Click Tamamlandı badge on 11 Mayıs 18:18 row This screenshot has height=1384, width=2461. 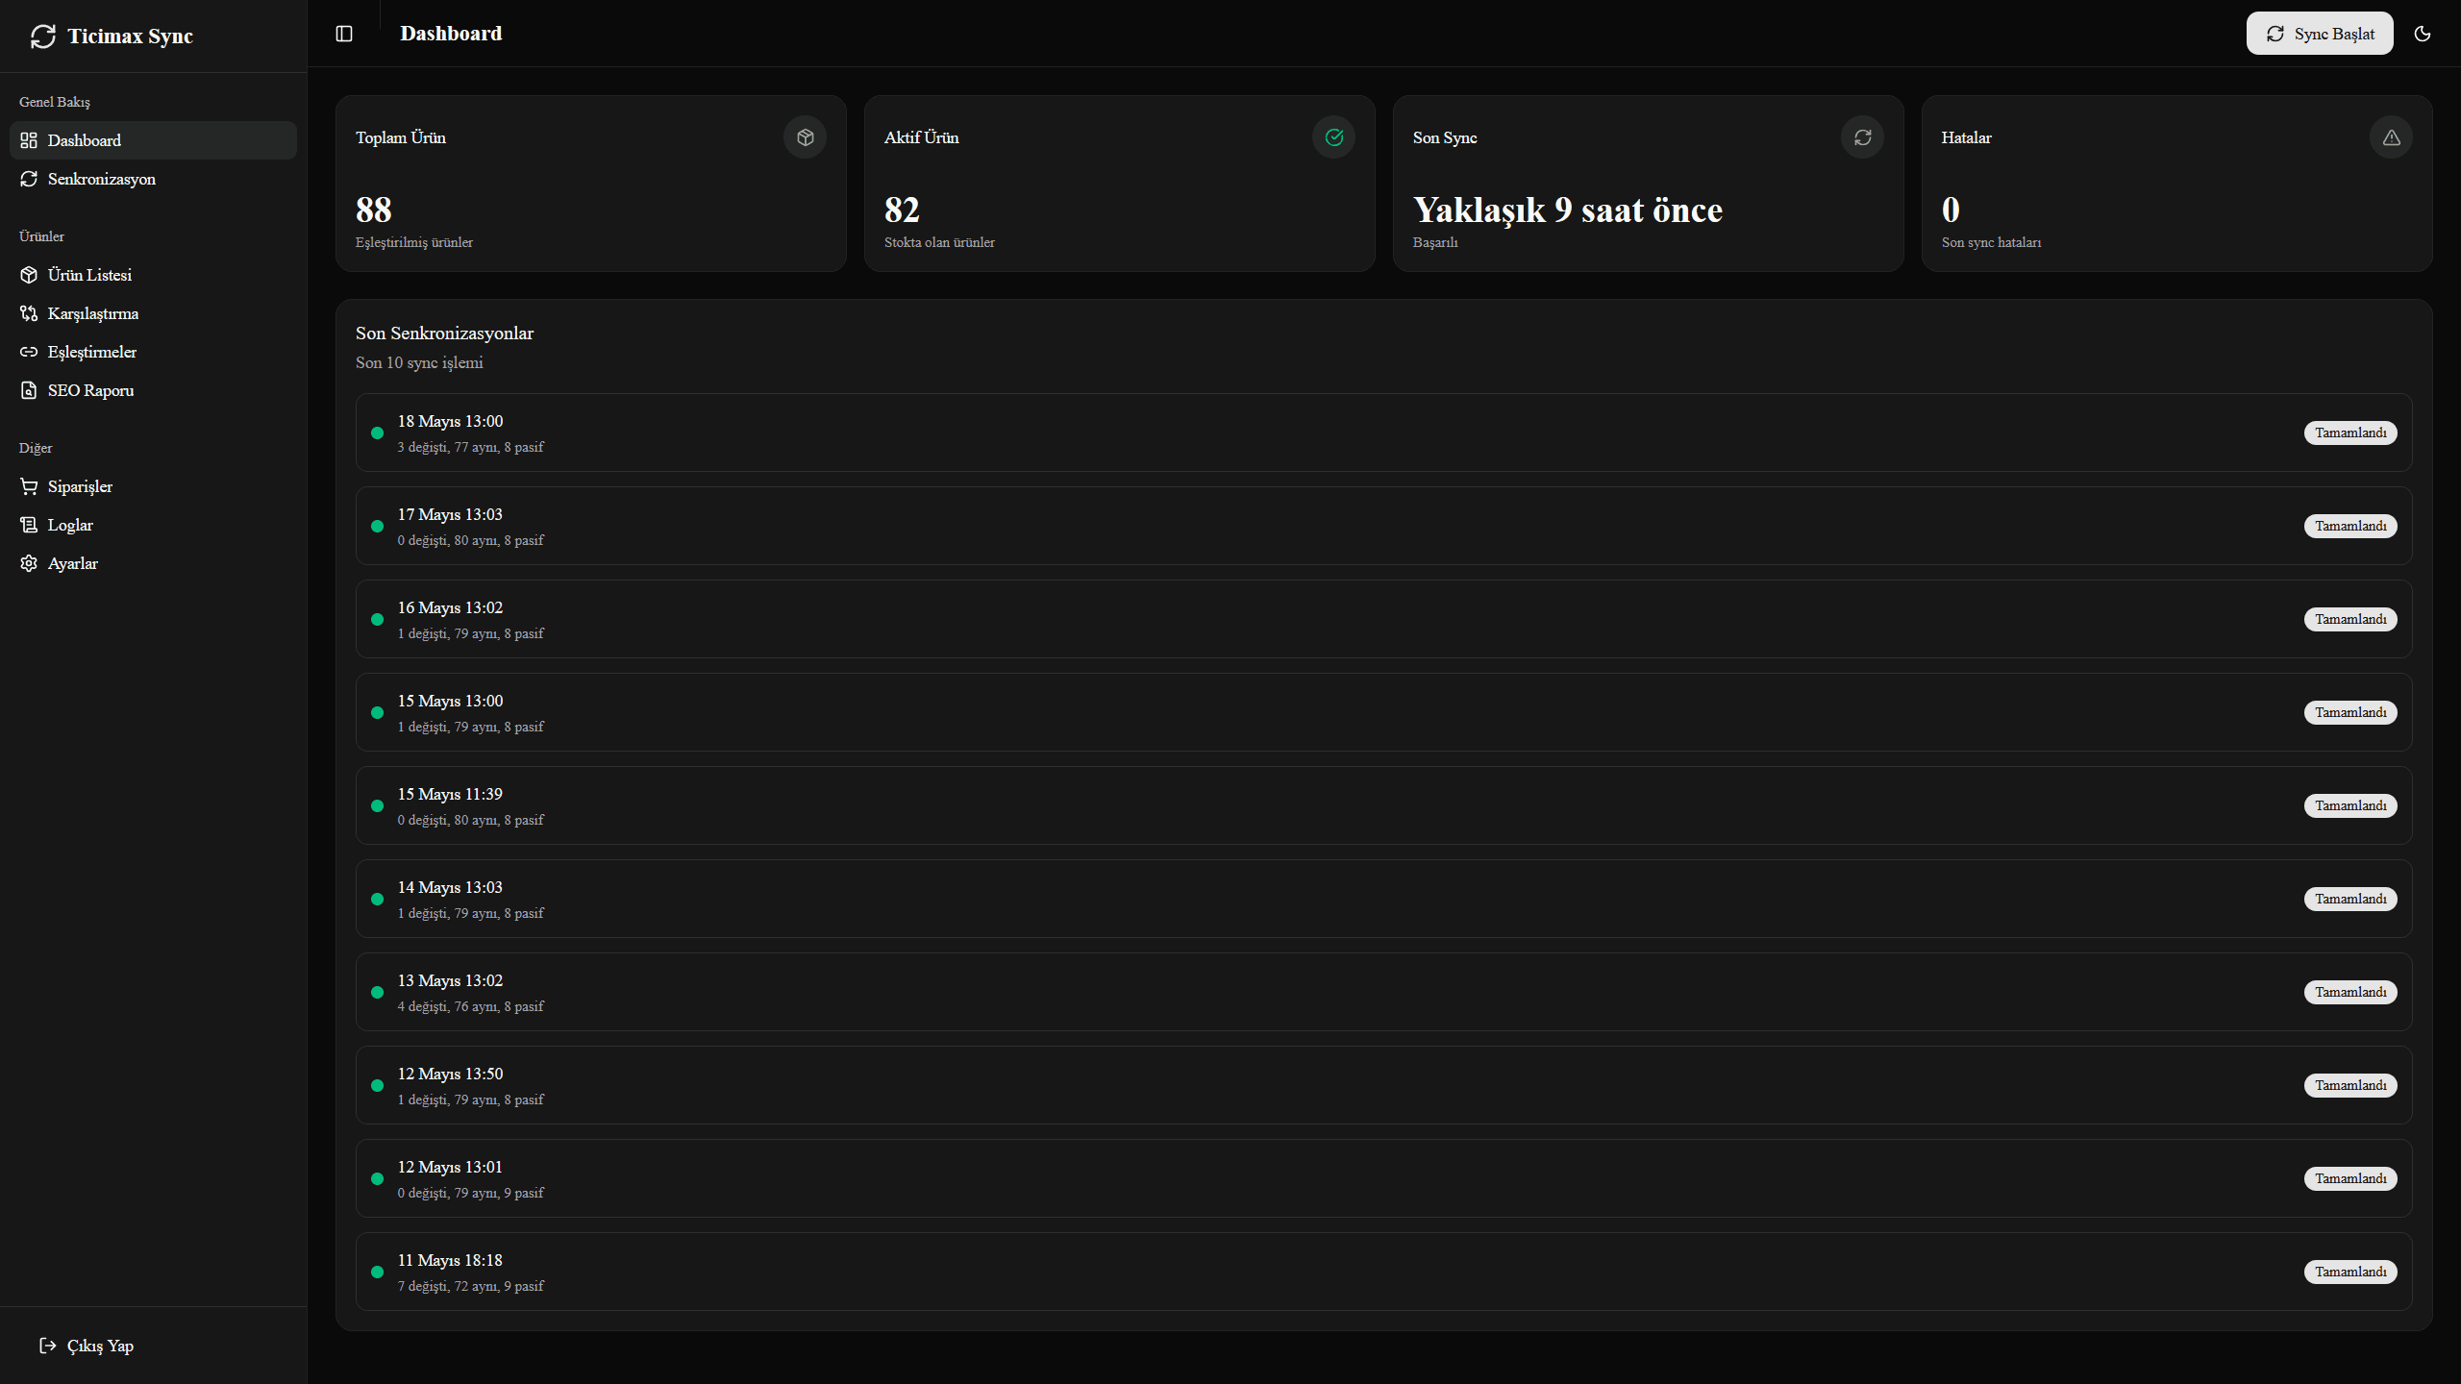[x=2350, y=1272]
